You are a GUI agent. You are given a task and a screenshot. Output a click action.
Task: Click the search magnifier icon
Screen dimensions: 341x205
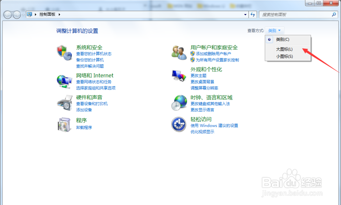click(334, 15)
